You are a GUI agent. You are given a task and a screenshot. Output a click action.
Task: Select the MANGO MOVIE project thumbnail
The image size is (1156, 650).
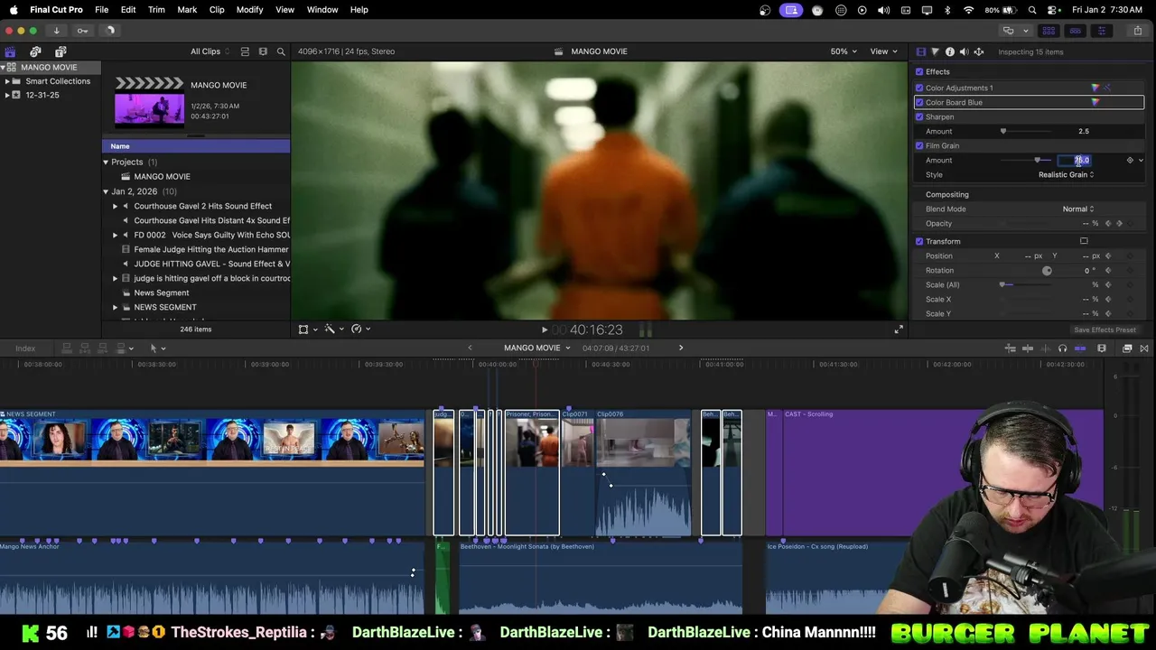(149, 102)
